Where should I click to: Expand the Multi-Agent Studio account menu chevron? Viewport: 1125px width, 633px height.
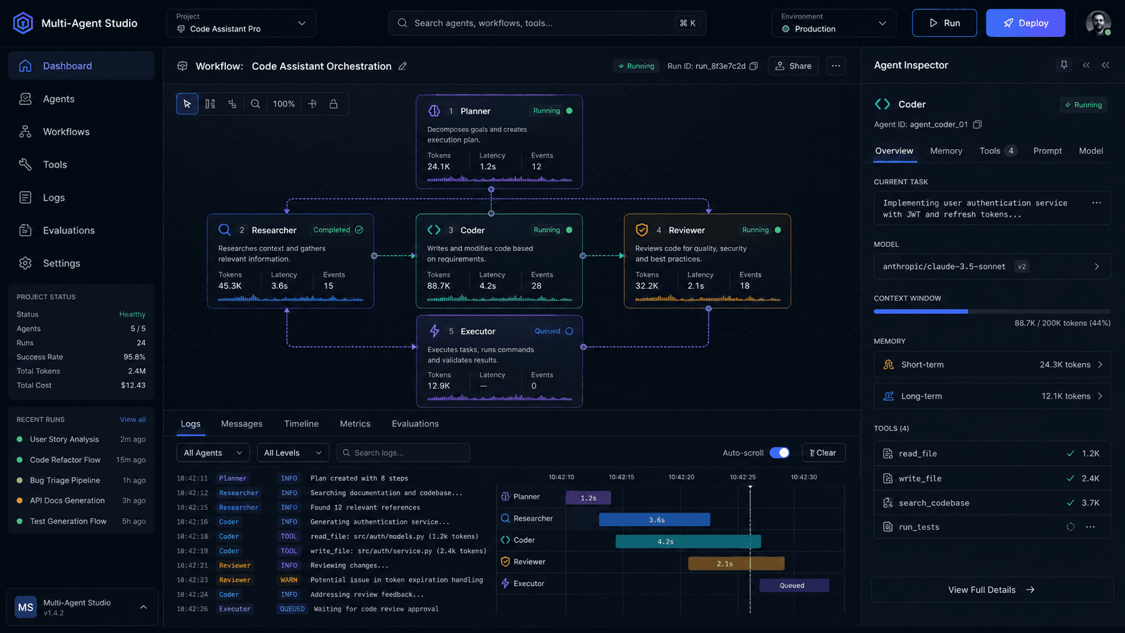(143, 607)
